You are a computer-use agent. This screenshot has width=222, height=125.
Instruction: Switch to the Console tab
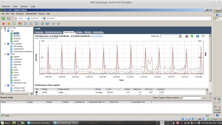pos(88,32)
